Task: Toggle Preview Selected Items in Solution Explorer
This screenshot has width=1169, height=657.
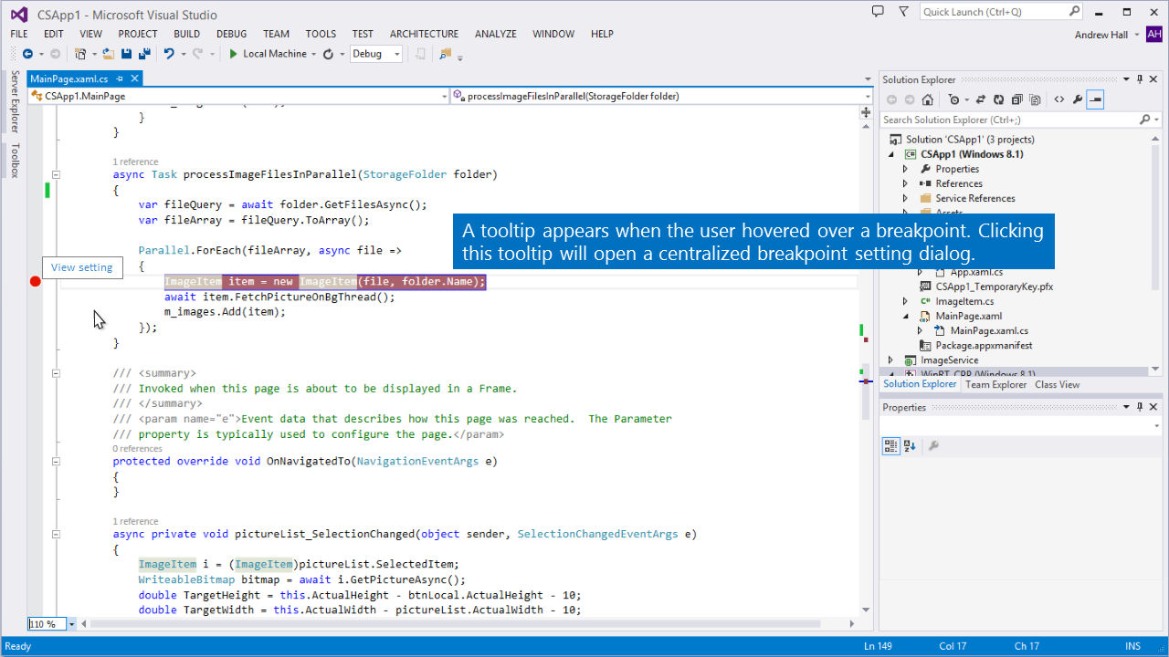Action: click(x=1095, y=99)
